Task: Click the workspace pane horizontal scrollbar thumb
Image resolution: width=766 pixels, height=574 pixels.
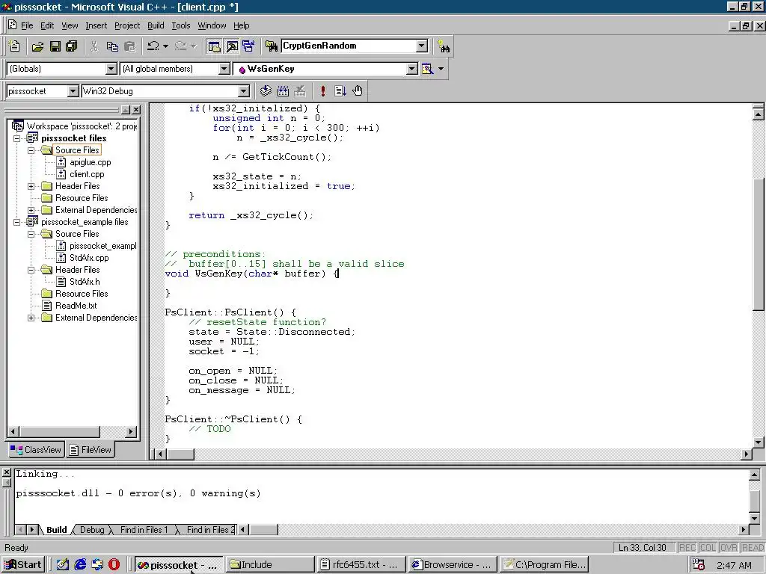Action: click(60, 431)
